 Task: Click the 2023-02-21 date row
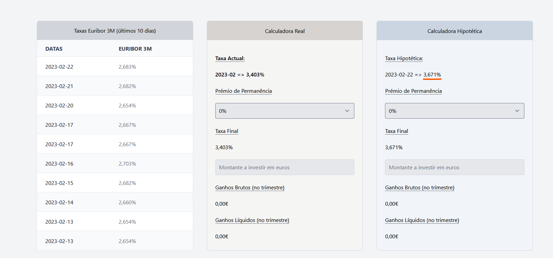pyautogui.click(x=59, y=86)
